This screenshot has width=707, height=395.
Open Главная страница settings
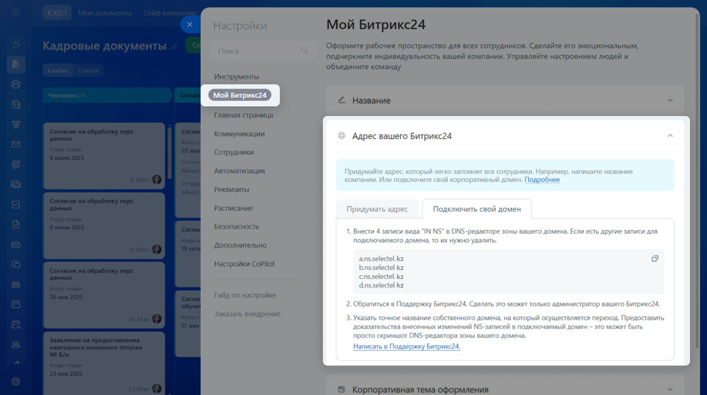[244, 115]
